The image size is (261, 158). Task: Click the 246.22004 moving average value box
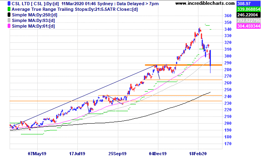(x=249, y=15)
